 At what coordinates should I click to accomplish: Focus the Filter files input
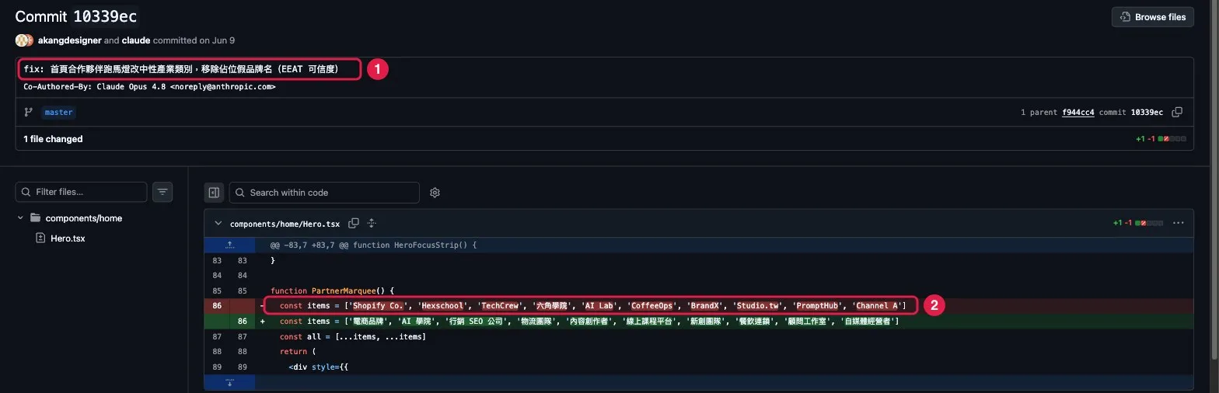[81, 192]
